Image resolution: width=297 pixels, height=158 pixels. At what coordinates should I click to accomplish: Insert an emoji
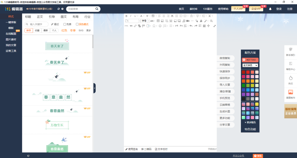point(160,26)
